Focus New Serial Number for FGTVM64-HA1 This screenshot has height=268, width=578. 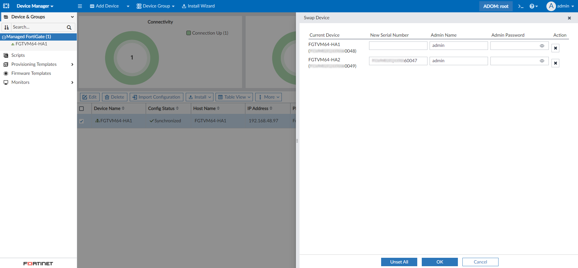398,46
